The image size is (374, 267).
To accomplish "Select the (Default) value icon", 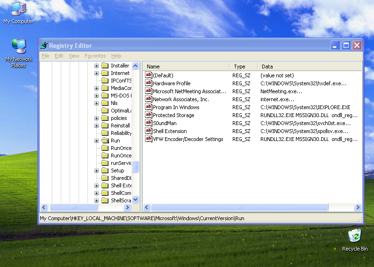I will 148,75.
